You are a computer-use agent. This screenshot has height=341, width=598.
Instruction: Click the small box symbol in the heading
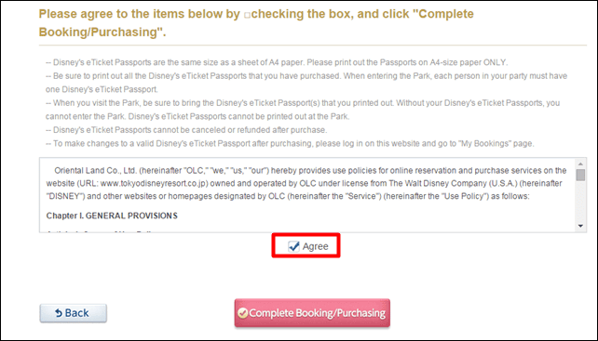[247, 15]
